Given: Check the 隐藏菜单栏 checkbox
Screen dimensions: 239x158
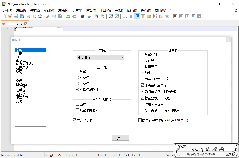Looking at the screenshot, I should (140, 120).
